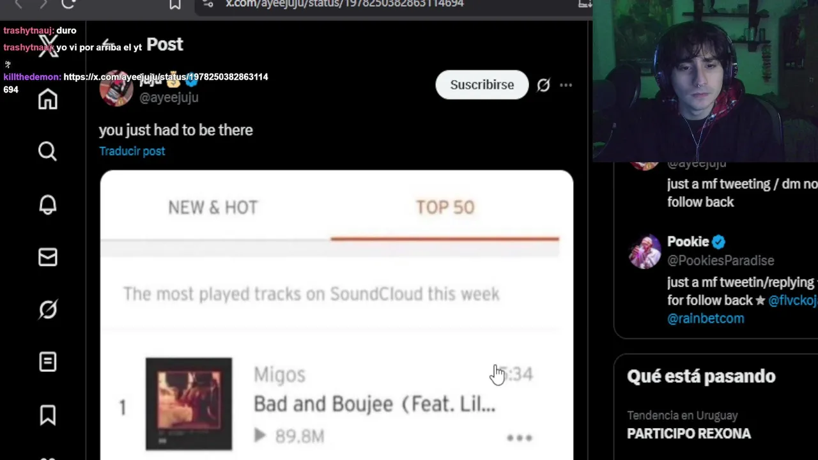Screen dimensions: 818x460
Task: Switch to the NEW & HOT tab
Action: [213, 208]
